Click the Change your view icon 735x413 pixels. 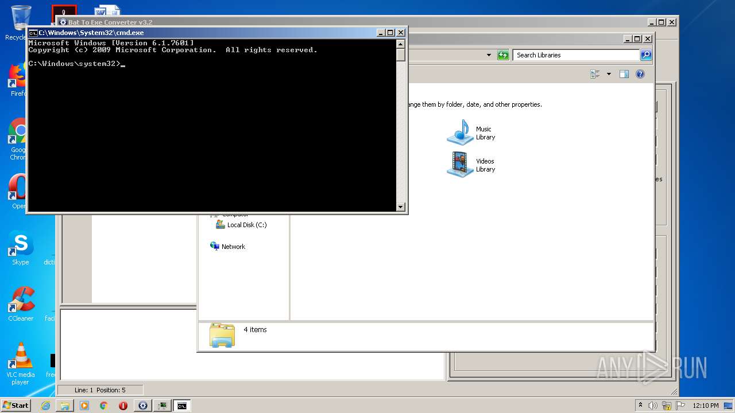coord(595,74)
